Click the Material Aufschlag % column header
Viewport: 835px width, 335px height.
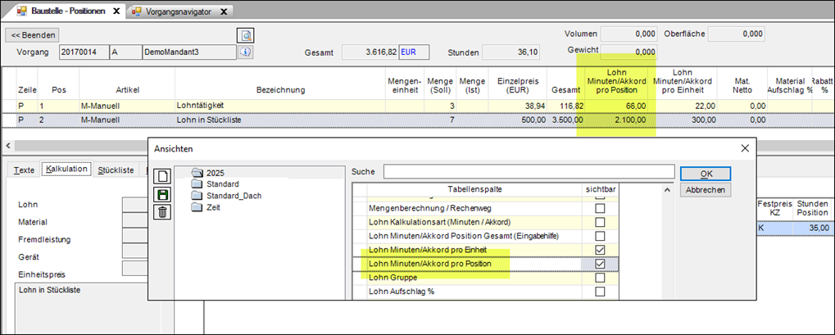pos(788,85)
